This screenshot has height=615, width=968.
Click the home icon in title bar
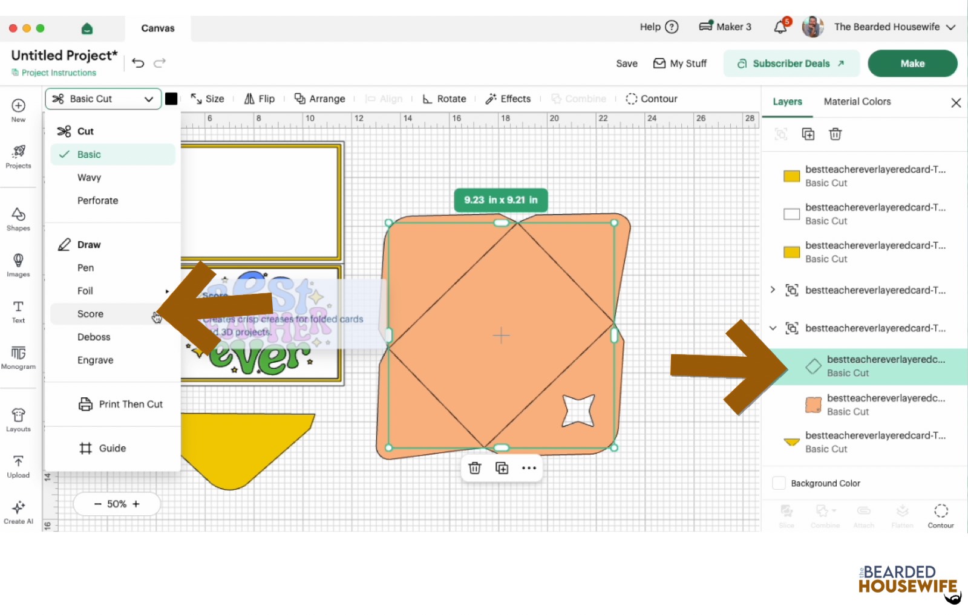coord(87,28)
